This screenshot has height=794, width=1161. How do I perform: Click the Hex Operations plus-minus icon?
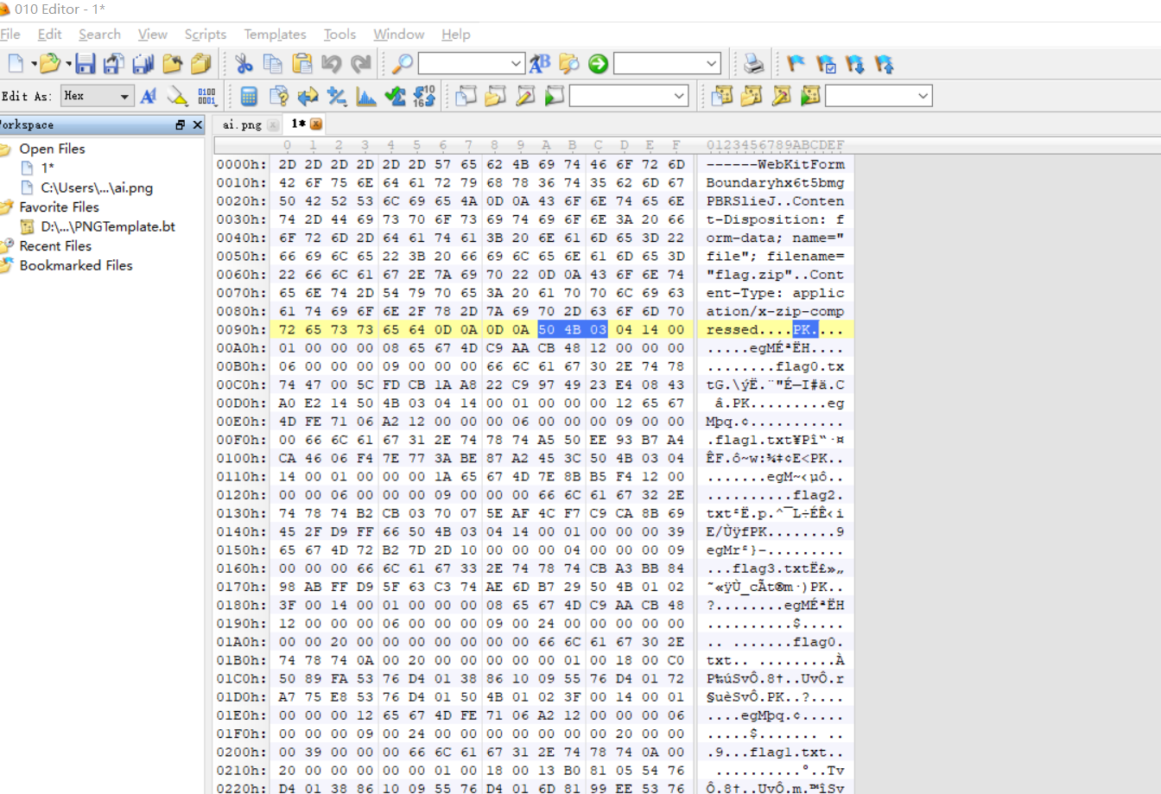coord(337,96)
